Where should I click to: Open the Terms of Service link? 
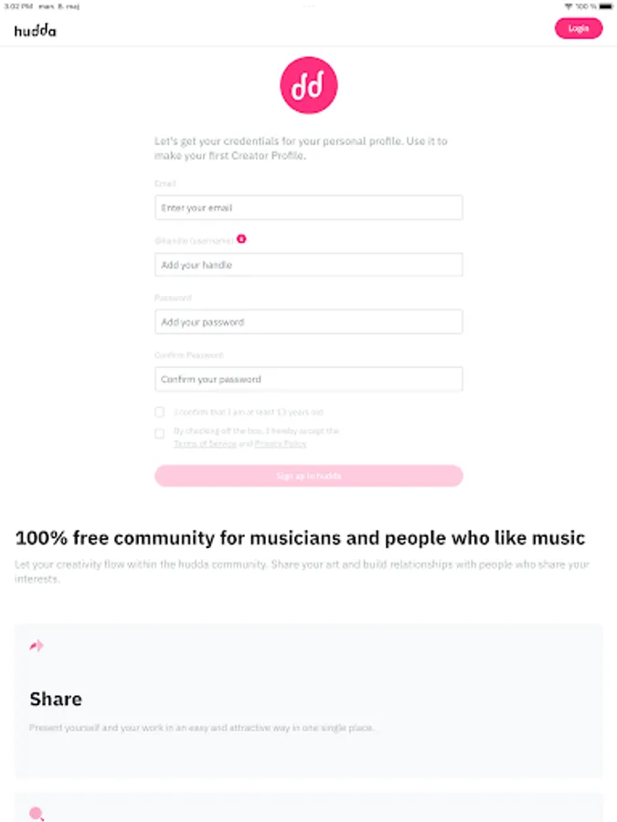tap(205, 444)
